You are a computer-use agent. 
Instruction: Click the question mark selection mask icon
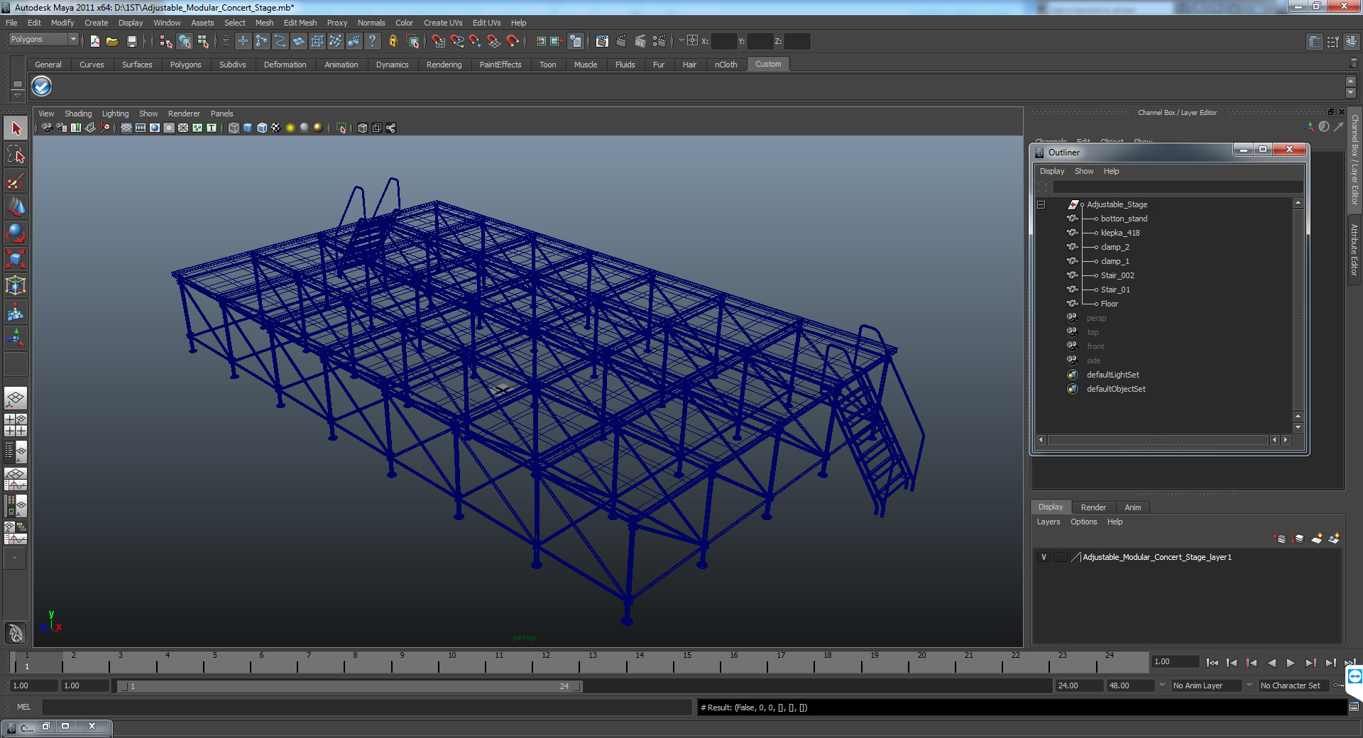pyautogui.click(x=372, y=41)
